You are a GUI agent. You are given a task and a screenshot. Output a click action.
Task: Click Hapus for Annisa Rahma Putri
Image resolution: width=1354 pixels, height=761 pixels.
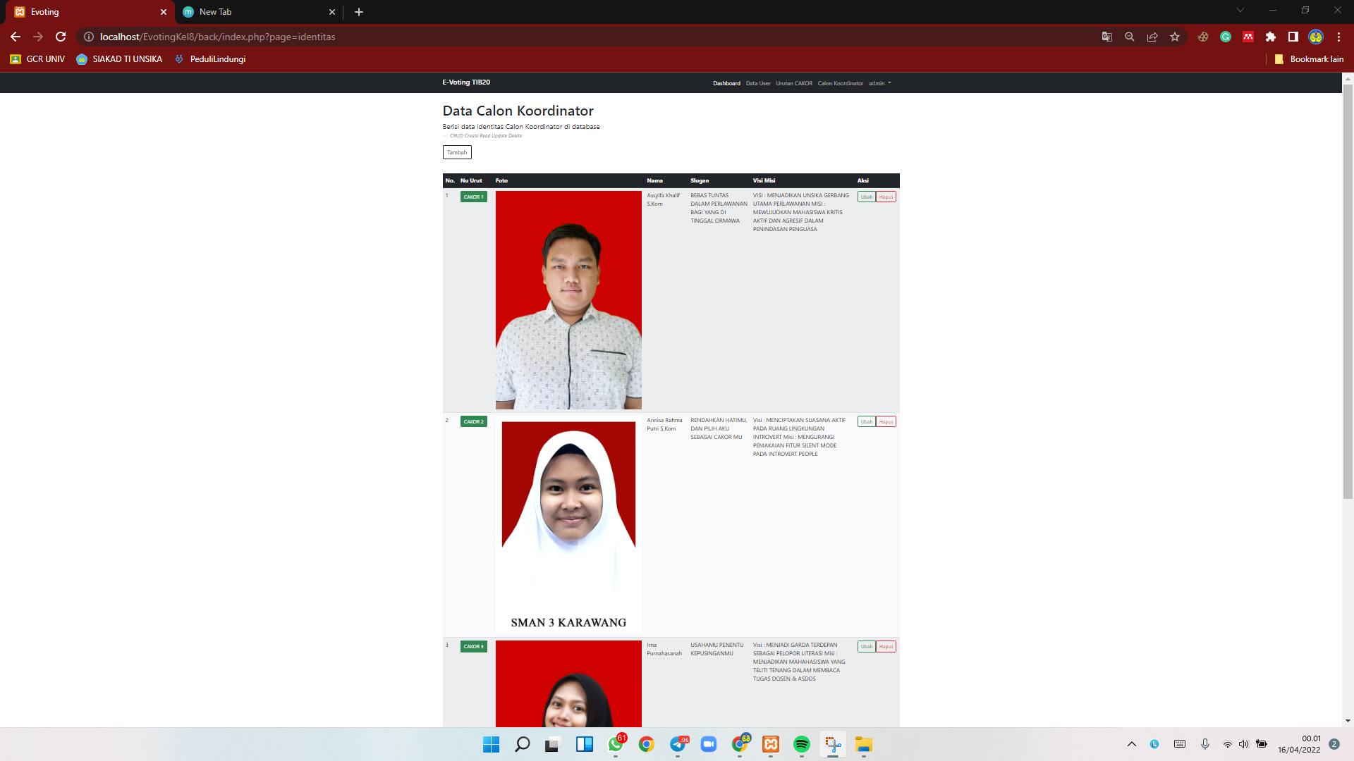886,421
